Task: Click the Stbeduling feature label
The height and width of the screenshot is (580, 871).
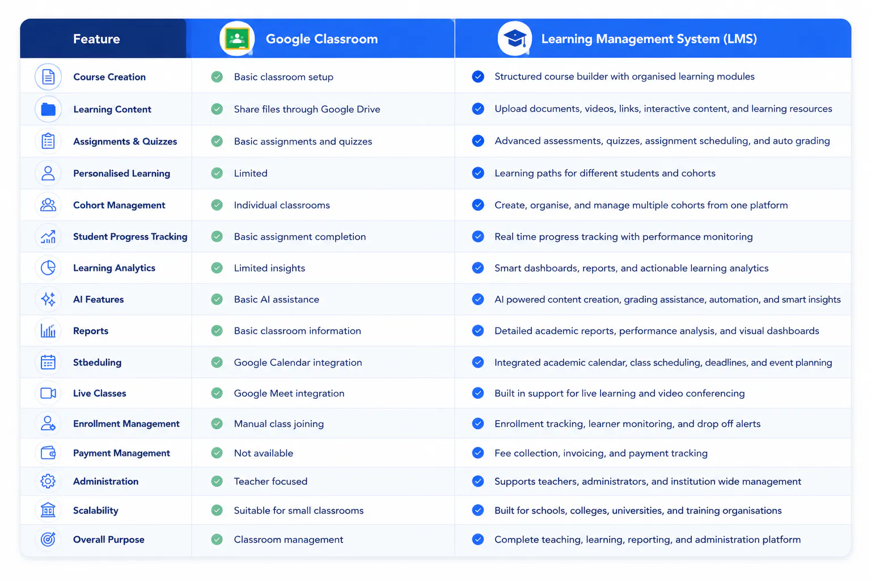Action: (97, 362)
